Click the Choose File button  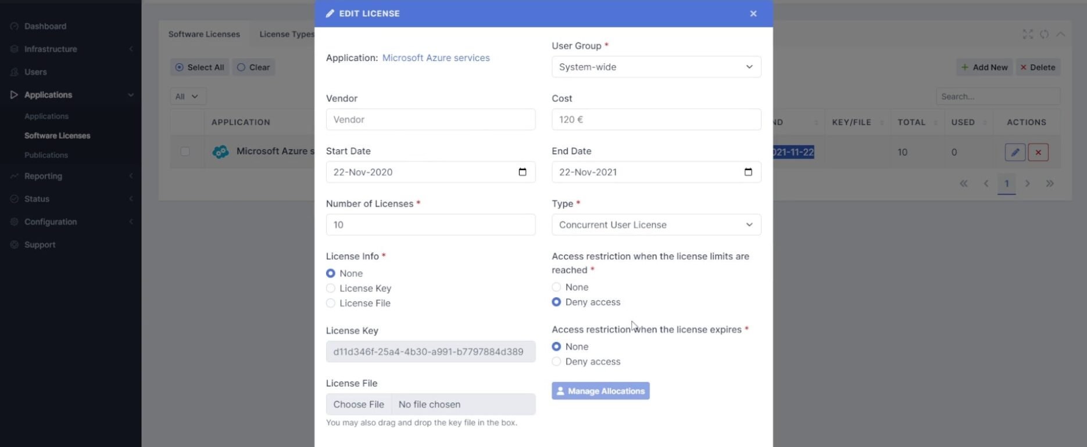pos(359,404)
